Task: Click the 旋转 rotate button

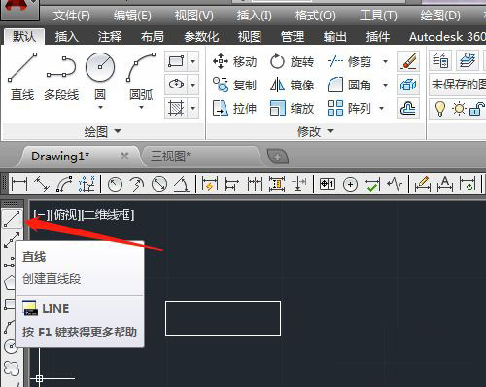Action: (292, 61)
